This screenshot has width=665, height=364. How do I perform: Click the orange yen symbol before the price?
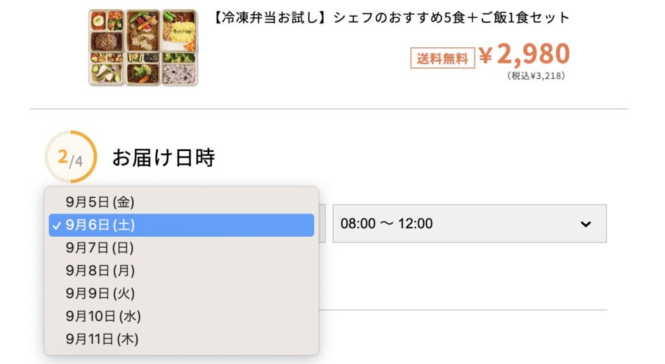point(486,57)
